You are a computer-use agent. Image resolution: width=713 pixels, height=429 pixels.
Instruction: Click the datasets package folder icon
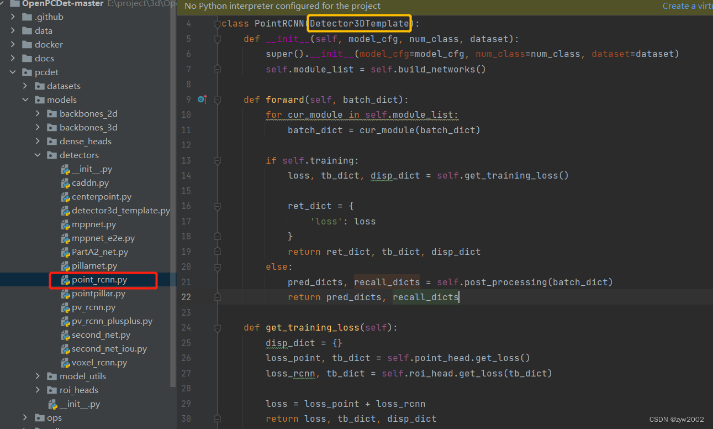39,86
